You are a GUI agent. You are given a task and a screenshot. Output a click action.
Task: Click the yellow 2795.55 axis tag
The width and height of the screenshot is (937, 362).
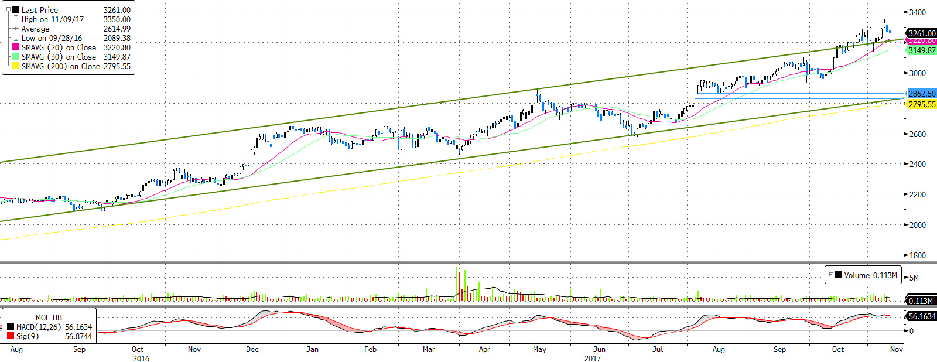[922, 104]
